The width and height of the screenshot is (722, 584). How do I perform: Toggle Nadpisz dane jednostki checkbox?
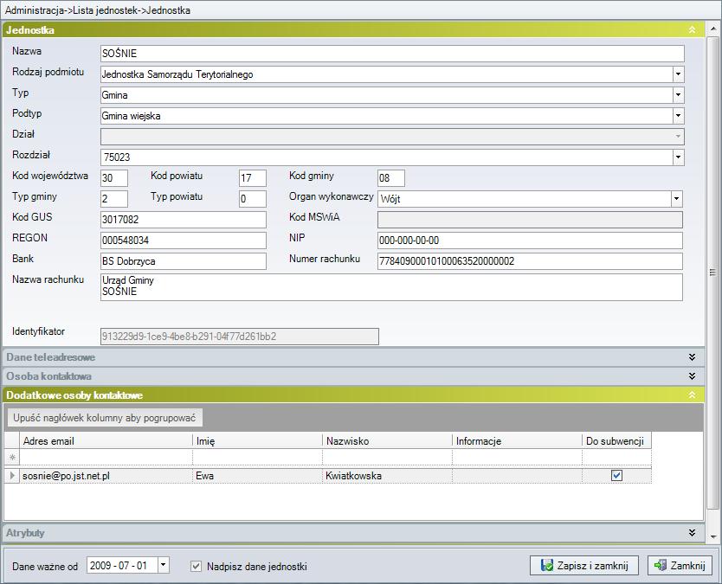pos(197,566)
